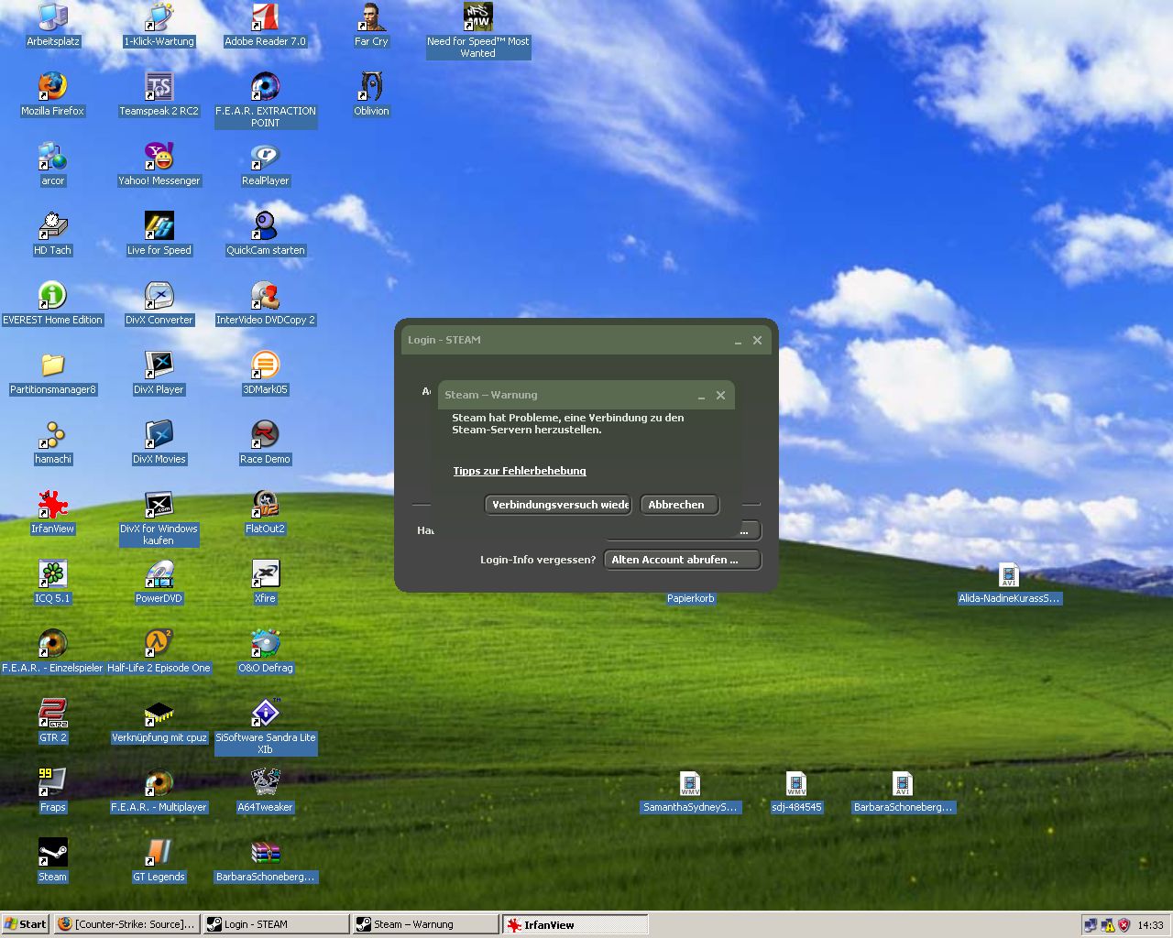This screenshot has height=938, width=1173.
Task: Select the arcor desktop shortcut
Action: click(52, 165)
